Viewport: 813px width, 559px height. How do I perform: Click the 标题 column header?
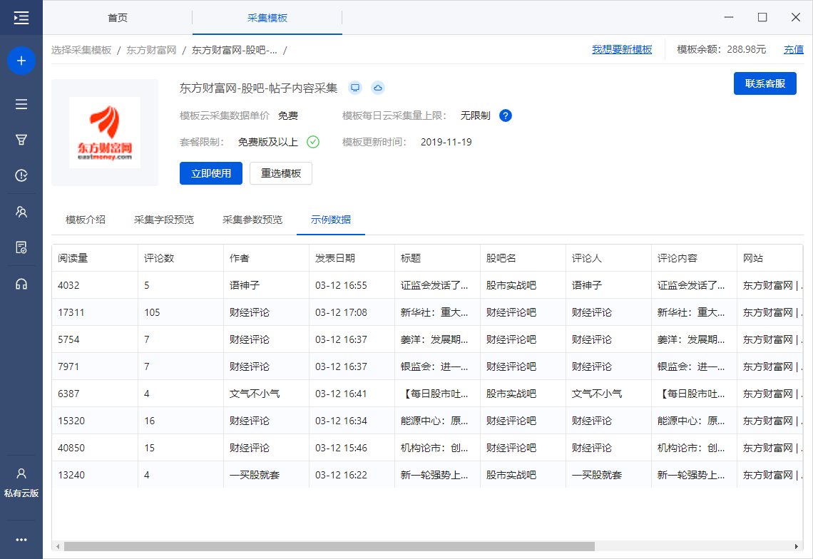pos(438,258)
